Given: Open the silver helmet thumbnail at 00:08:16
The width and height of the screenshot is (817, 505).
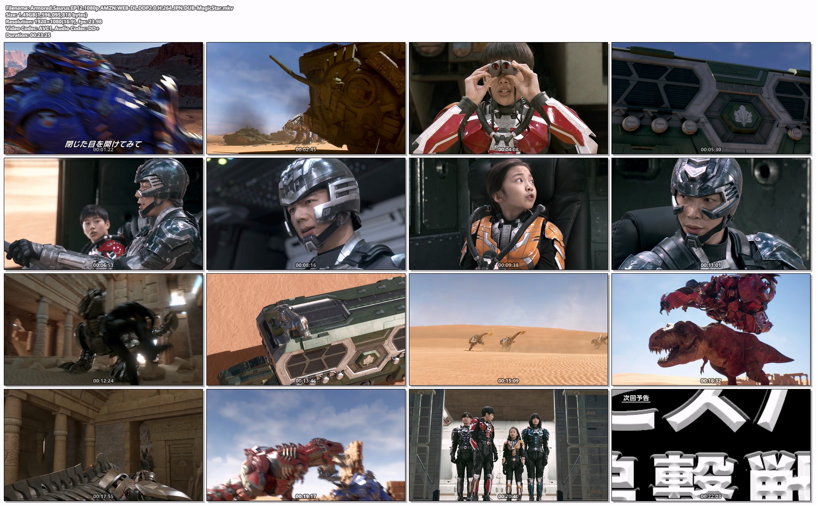Looking at the screenshot, I should coord(306,214).
